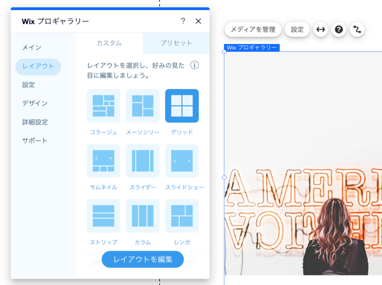Select the メーソンリー (Masonry) layout icon
Viewport: 382px width, 285px height.
(x=143, y=106)
